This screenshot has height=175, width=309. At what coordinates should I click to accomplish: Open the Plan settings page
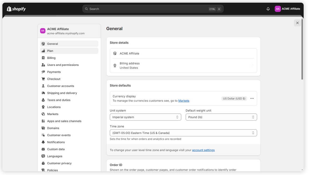pos(50,51)
